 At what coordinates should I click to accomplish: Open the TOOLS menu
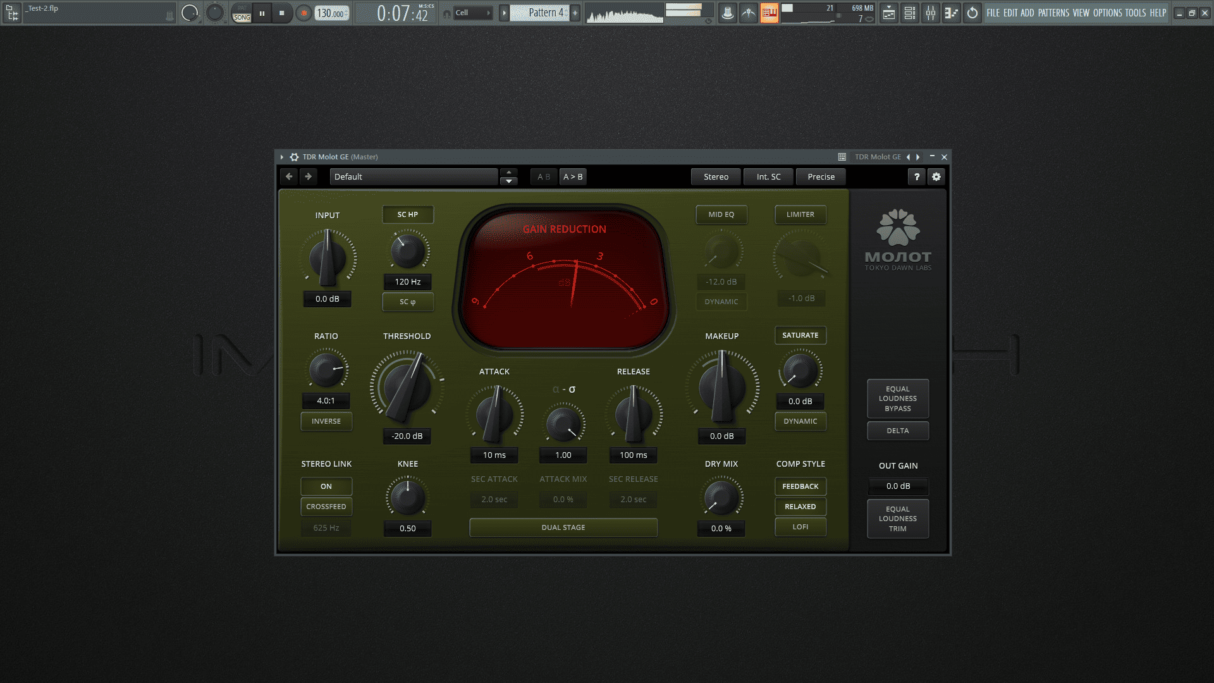pyautogui.click(x=1136, y=13)
